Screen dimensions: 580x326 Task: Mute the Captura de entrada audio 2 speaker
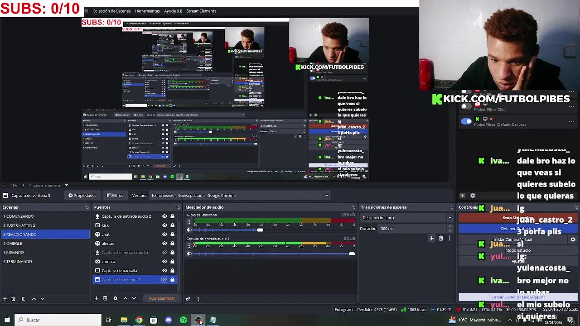(189, 254)
